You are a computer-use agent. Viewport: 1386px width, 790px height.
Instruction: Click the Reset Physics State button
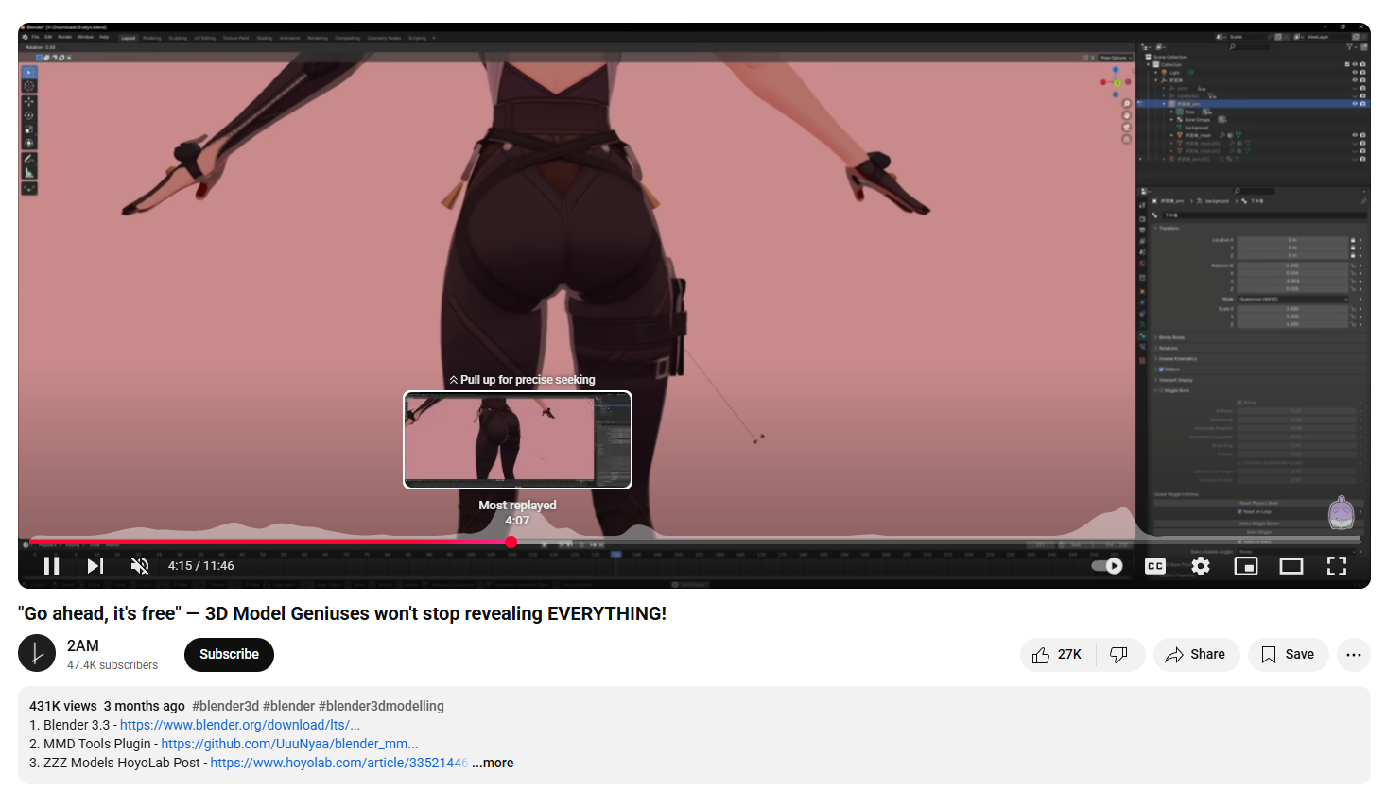(x=1258, y=504)
